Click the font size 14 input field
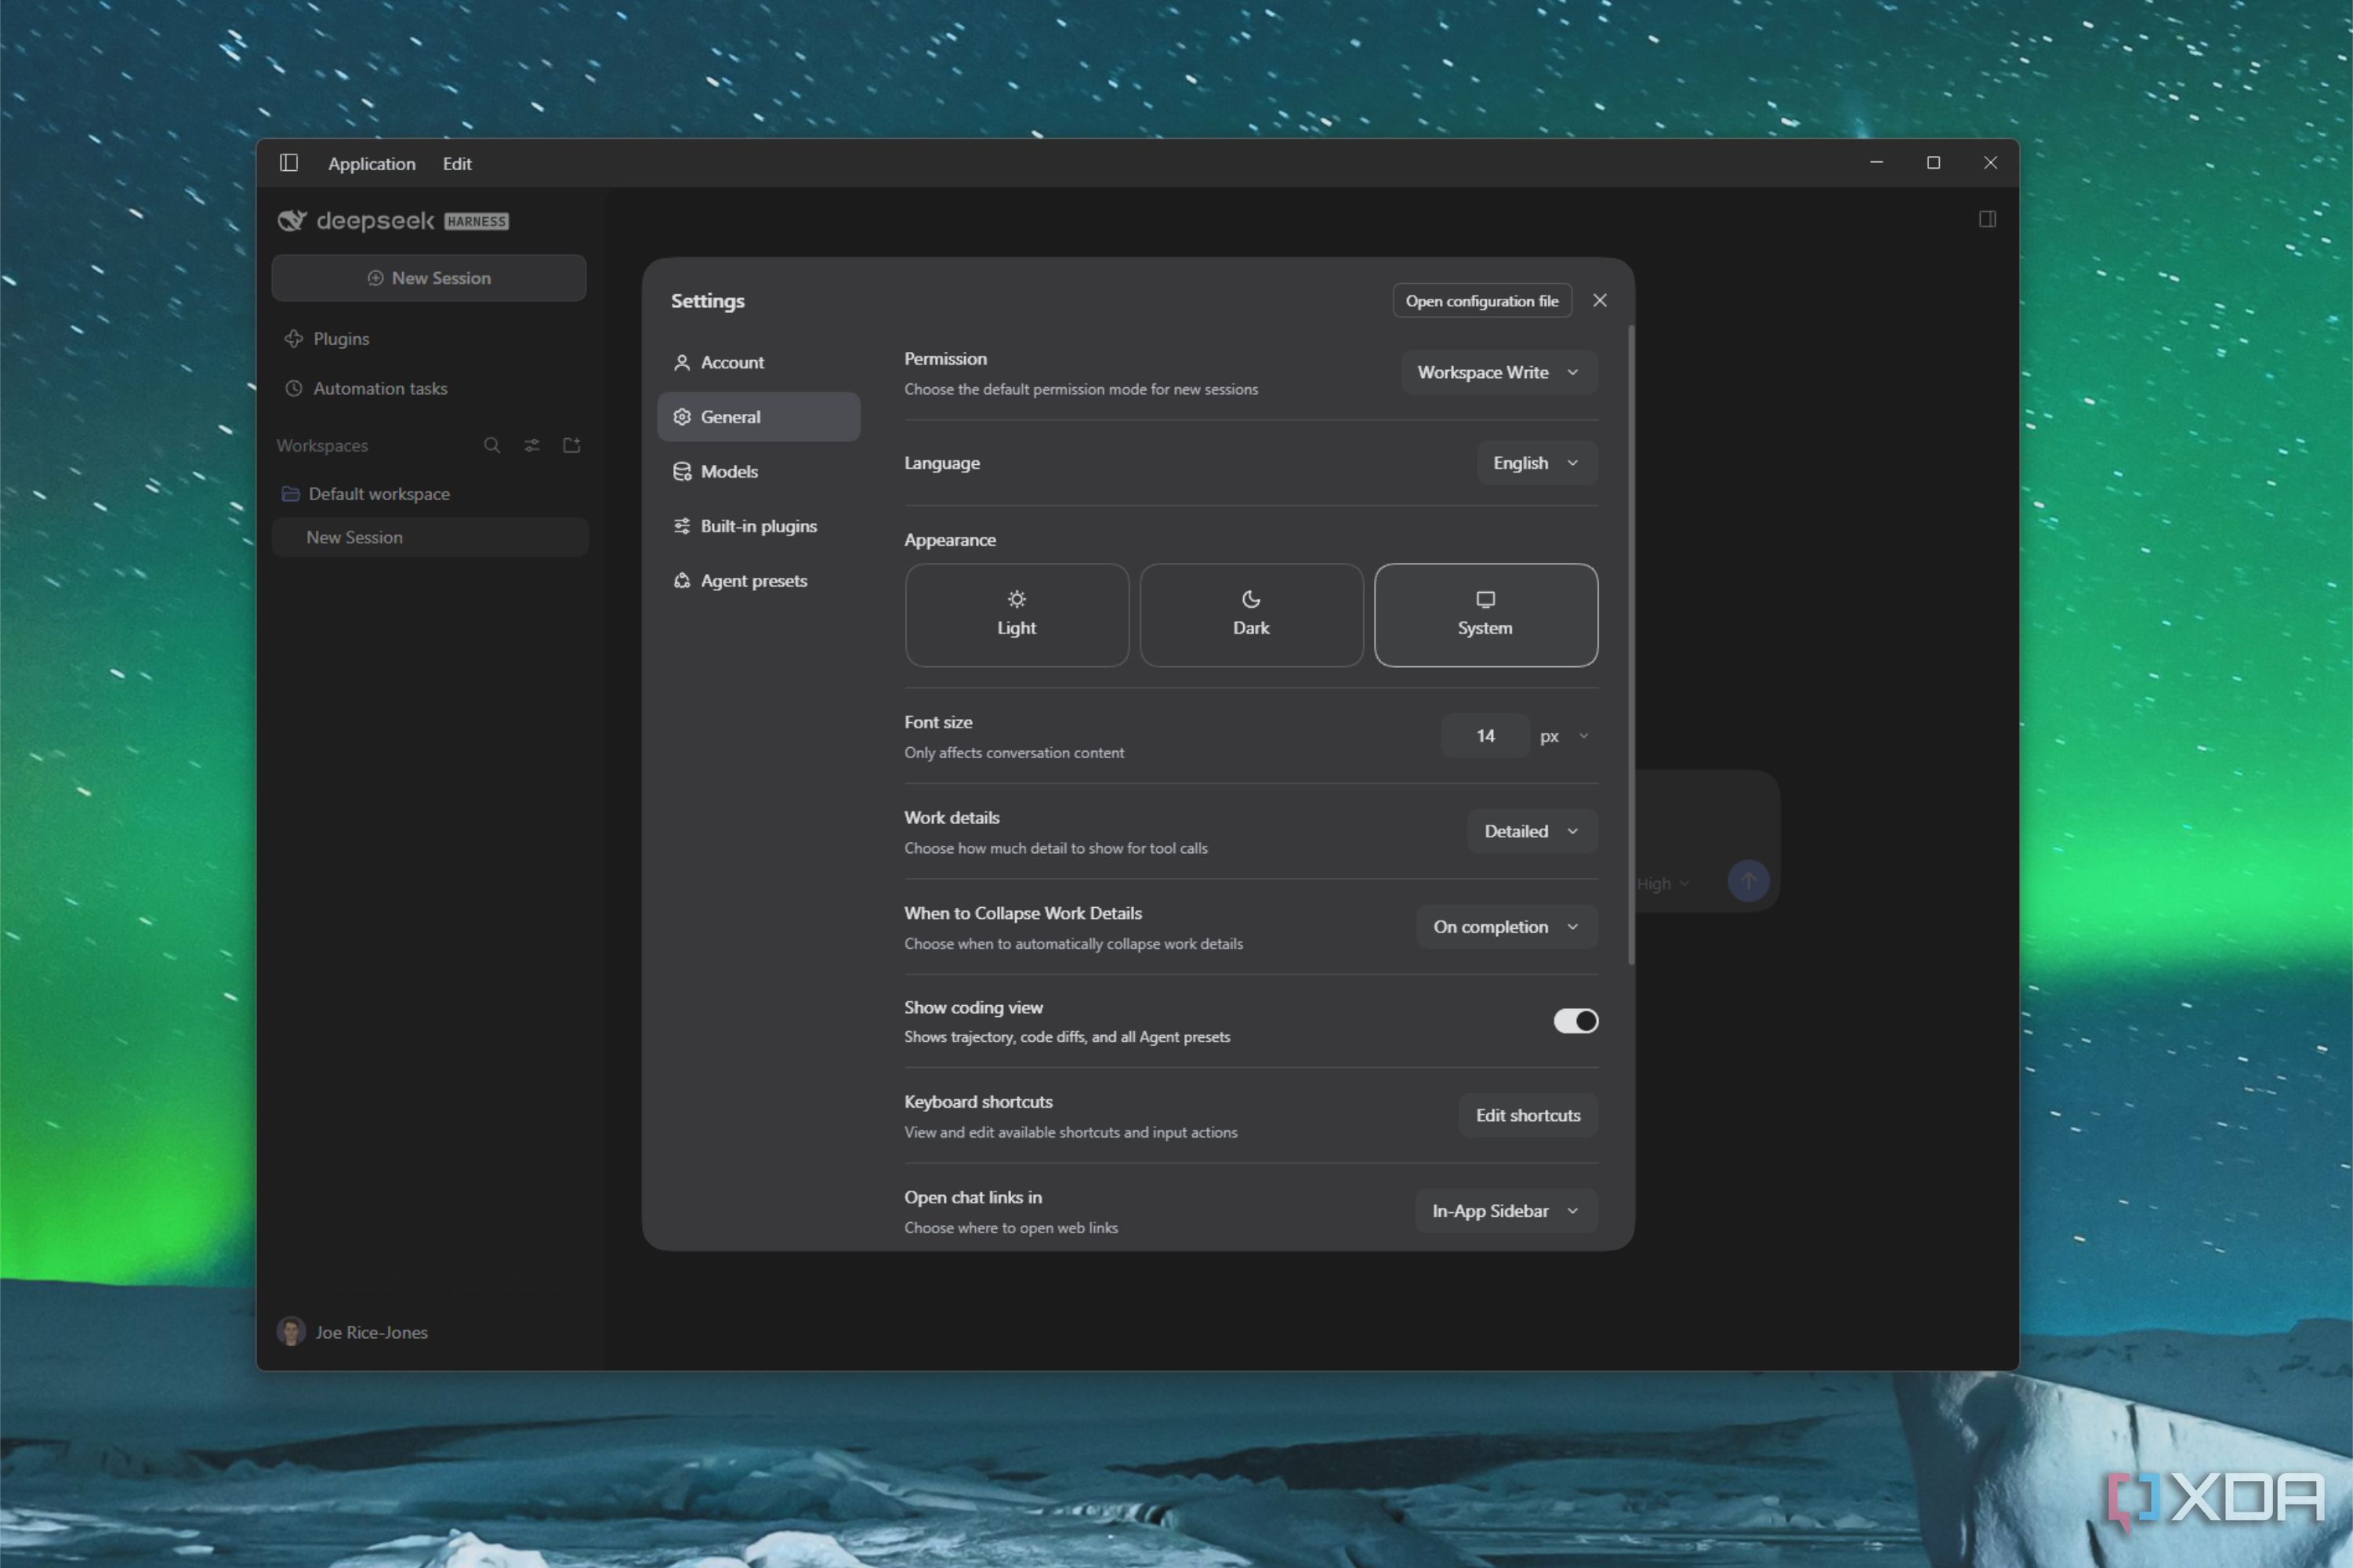 pos(1485,736)
